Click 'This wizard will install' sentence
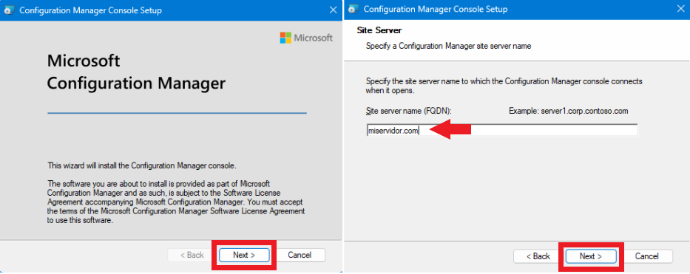690x274 pixels. pyautogui.click(x=142, y=165)
